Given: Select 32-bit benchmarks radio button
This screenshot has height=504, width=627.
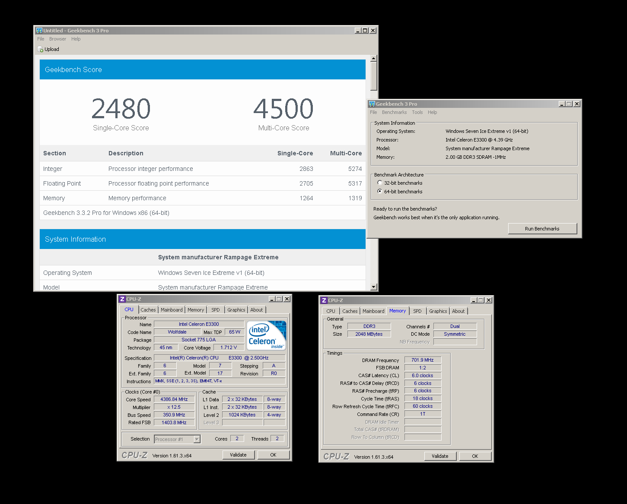Looking at the screenshot, I should 380,183.
